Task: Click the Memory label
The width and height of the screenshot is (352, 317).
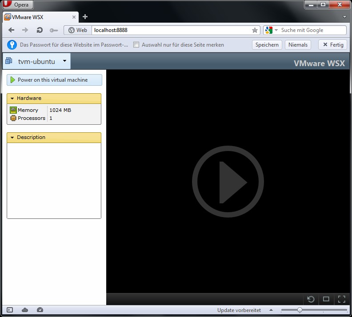Action: tap(28, 110)
